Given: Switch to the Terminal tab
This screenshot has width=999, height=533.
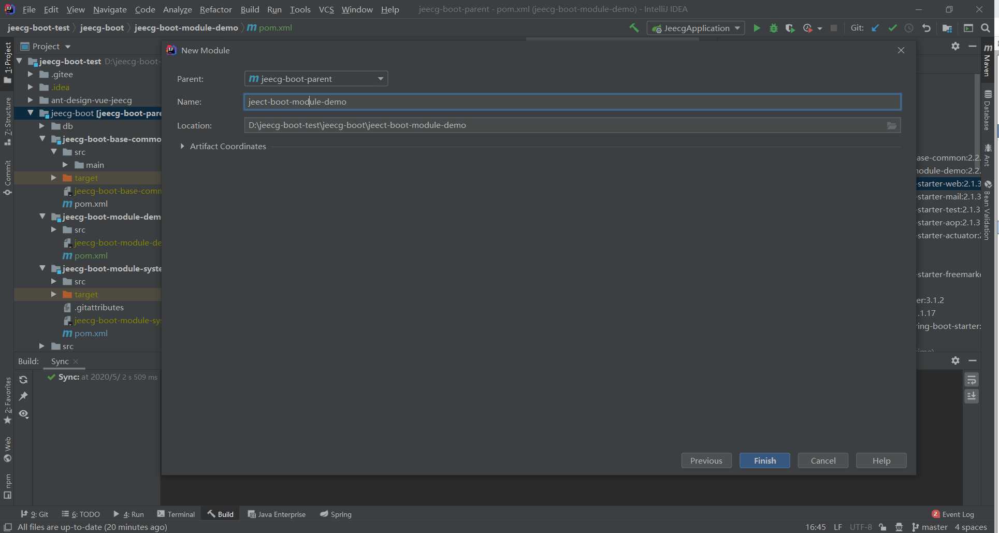Looking at the screenshot, I should pyautogui.click(x=176, y=514).
